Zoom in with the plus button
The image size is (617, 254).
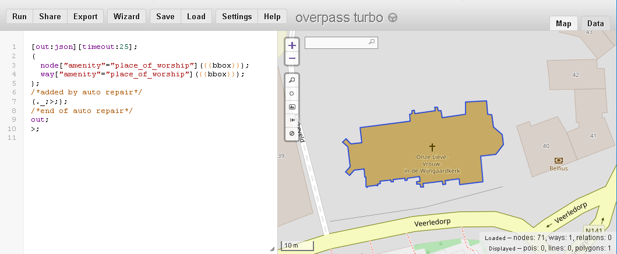(292, 45)
